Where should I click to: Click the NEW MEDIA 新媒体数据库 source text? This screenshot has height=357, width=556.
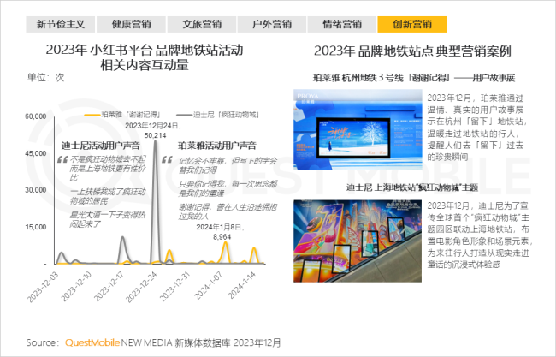[x=176, y=342]
